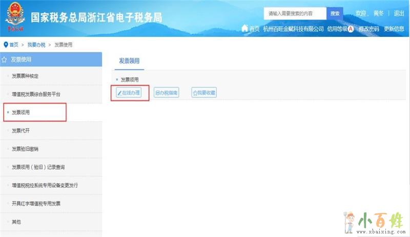410x237 pixels.
Task: Click the credit rating A badge
Action: [x=351, y=29]
